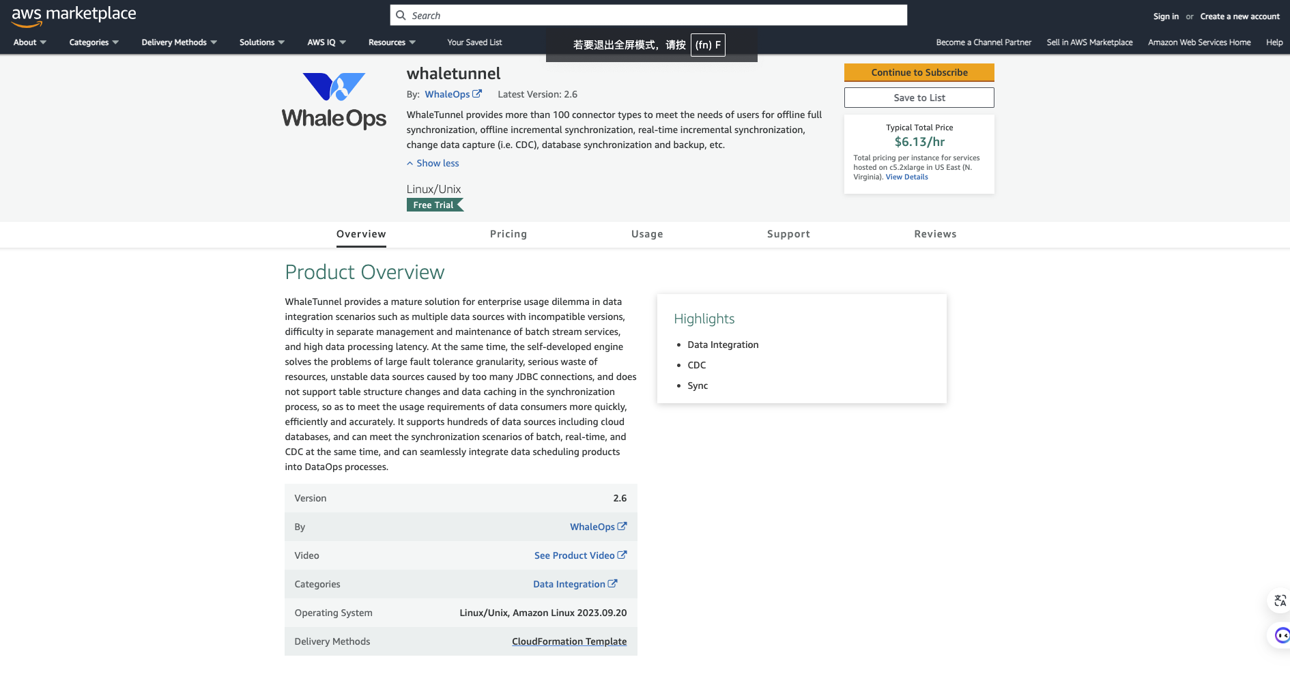The height and width of the screenshot is (685, 1290).
Task: Open the Delivery Methods dropdown
Action: tap(180, 42)
